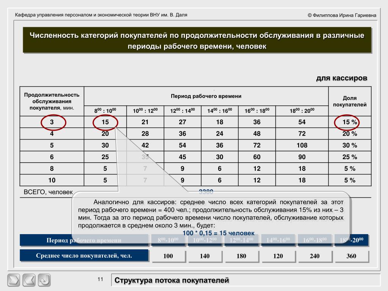Click the 'Доля покупателей' column header
Image resolution: width=388 pixels, height=291 pixels.
pos(350,101)
